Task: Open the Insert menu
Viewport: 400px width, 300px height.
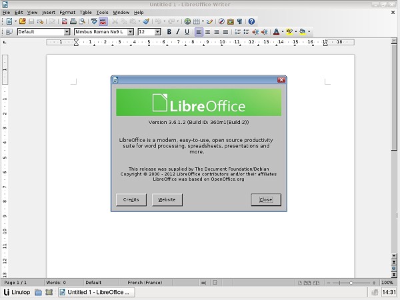Action: coord(49,12)
